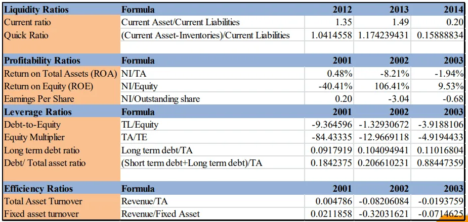Screen dimensions: 468x222
Task: Click the Profitability Ratios section header
Action: point(42,61)
